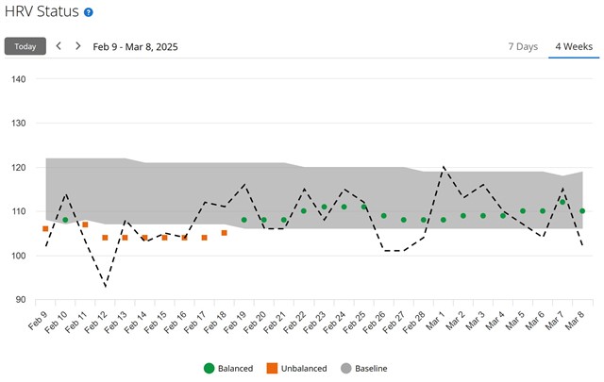Advance to the next date range
The image size is (604, 382).
(77, 46)
